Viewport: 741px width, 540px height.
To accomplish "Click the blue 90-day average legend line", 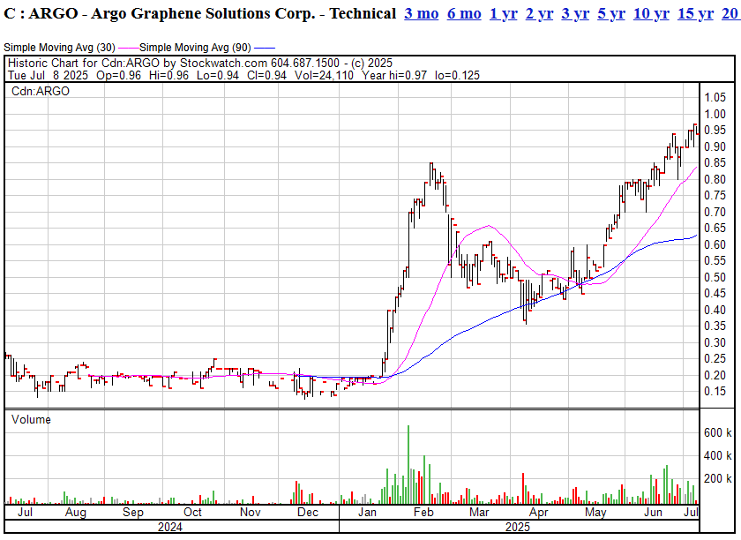I will tap(264, 48).
